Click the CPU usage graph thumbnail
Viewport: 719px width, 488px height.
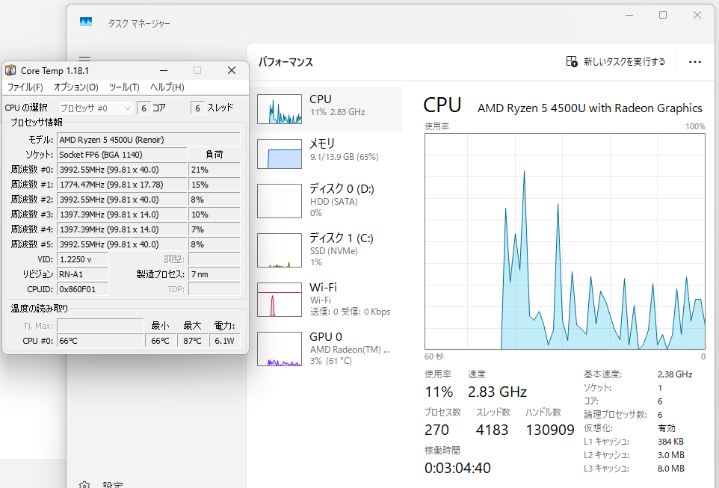click(280, 109)
